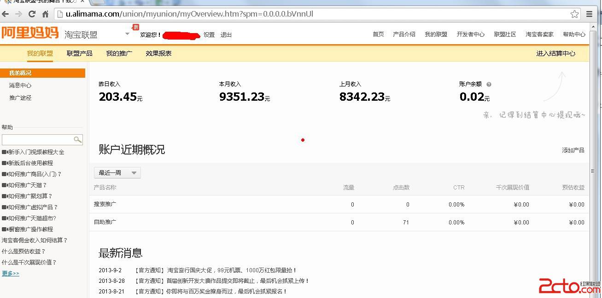
Task: Go forward with the browser forward arrow
Action: (x=19, y=14)
